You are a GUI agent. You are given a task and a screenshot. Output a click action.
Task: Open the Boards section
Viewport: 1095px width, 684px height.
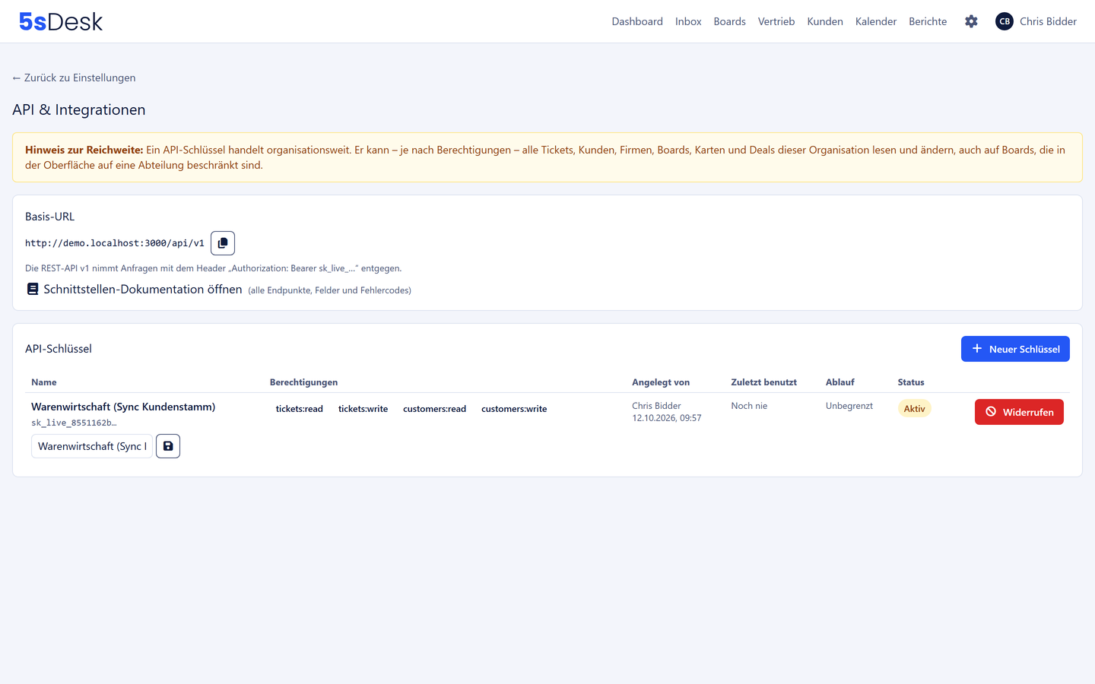click(729, 21)
